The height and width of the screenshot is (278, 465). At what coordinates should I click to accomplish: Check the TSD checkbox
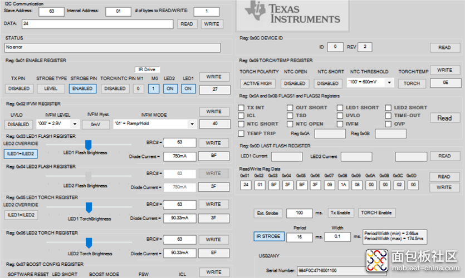pos(290,116)
